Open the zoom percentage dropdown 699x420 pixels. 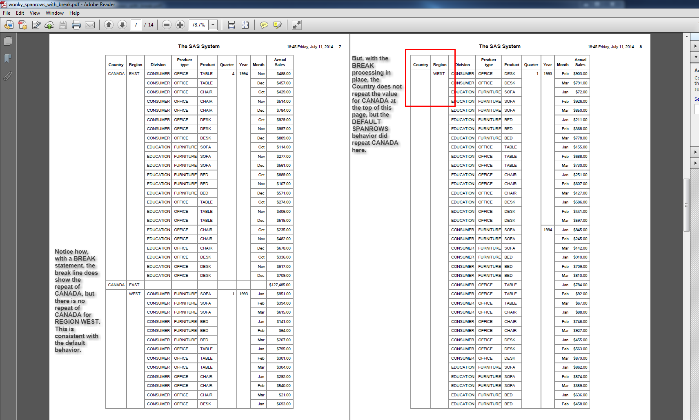point(212,25)
